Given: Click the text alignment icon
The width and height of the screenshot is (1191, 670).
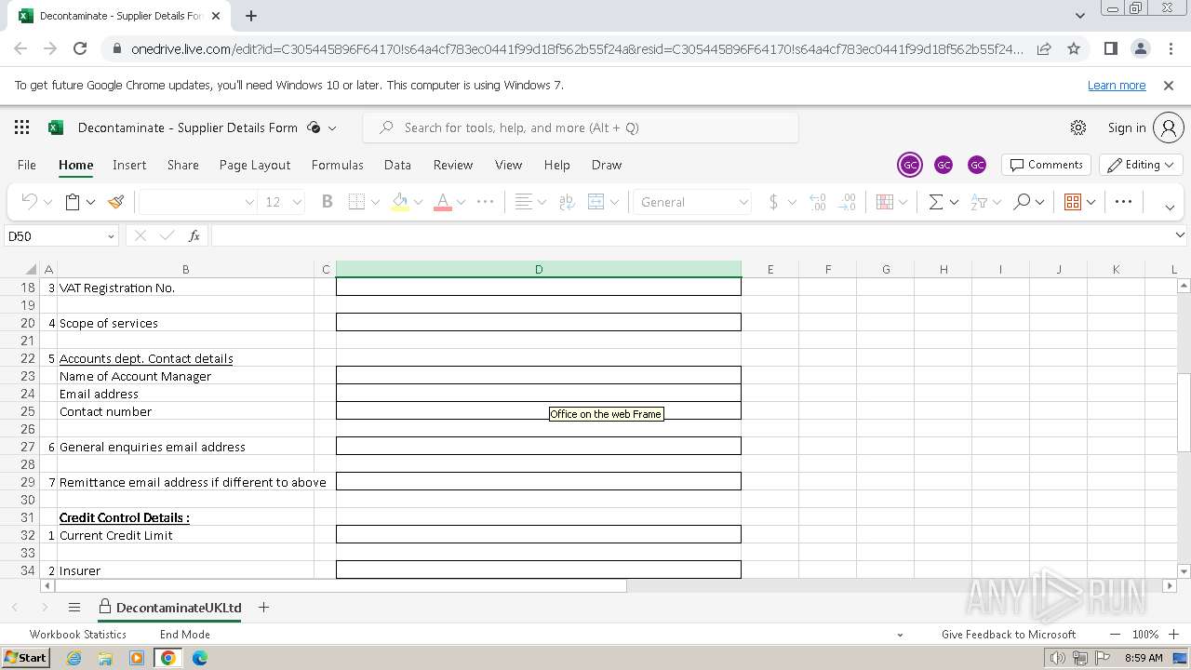Looking at the screenshot, I should pos(524,202).
